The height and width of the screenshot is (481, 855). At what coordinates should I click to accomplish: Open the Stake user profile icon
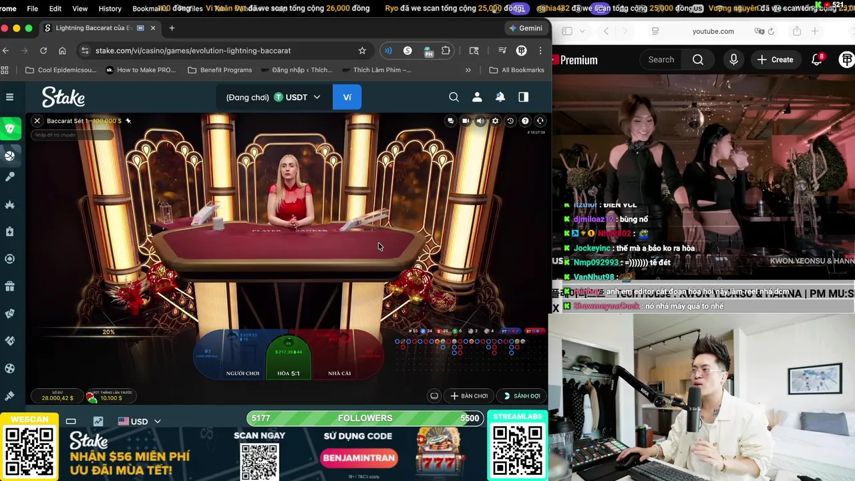tap(477, 97)
